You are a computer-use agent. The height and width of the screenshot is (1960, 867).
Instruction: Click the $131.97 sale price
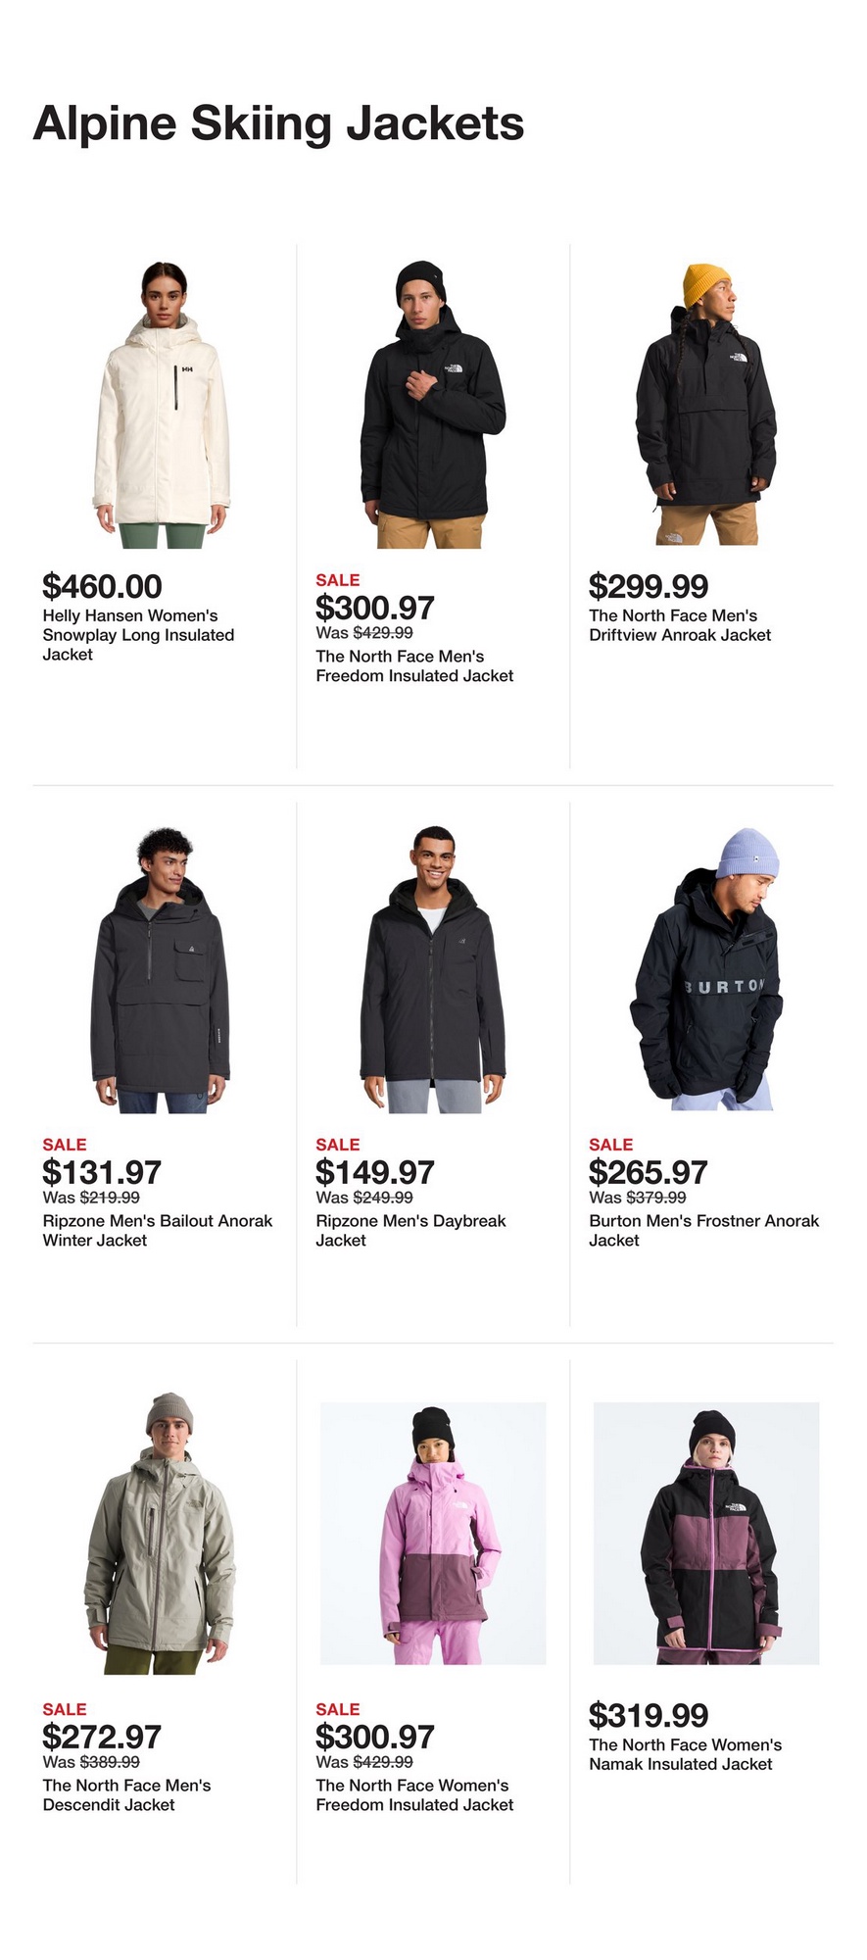pyautogui.click(x=102, y=1172)
